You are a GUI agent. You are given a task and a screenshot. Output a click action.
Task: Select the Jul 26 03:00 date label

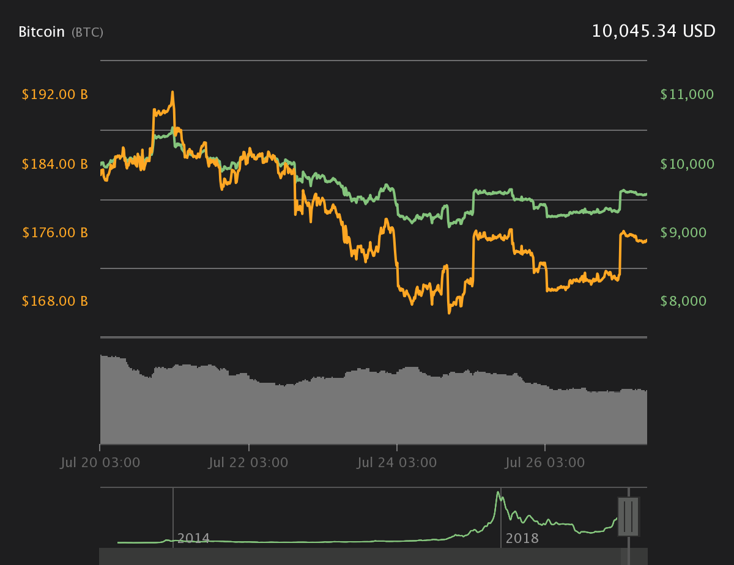click(545, 463)
